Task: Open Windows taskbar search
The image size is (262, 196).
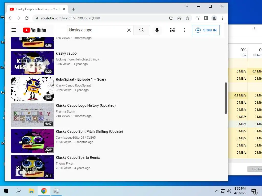Action: (x=18, y=191)
